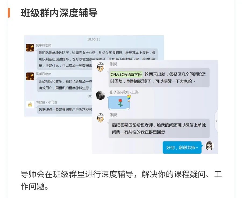Screen dimensions: 242x198
Task: Click the 张子涵-政府-上海 sender name
Action: [x=124, y=92]
